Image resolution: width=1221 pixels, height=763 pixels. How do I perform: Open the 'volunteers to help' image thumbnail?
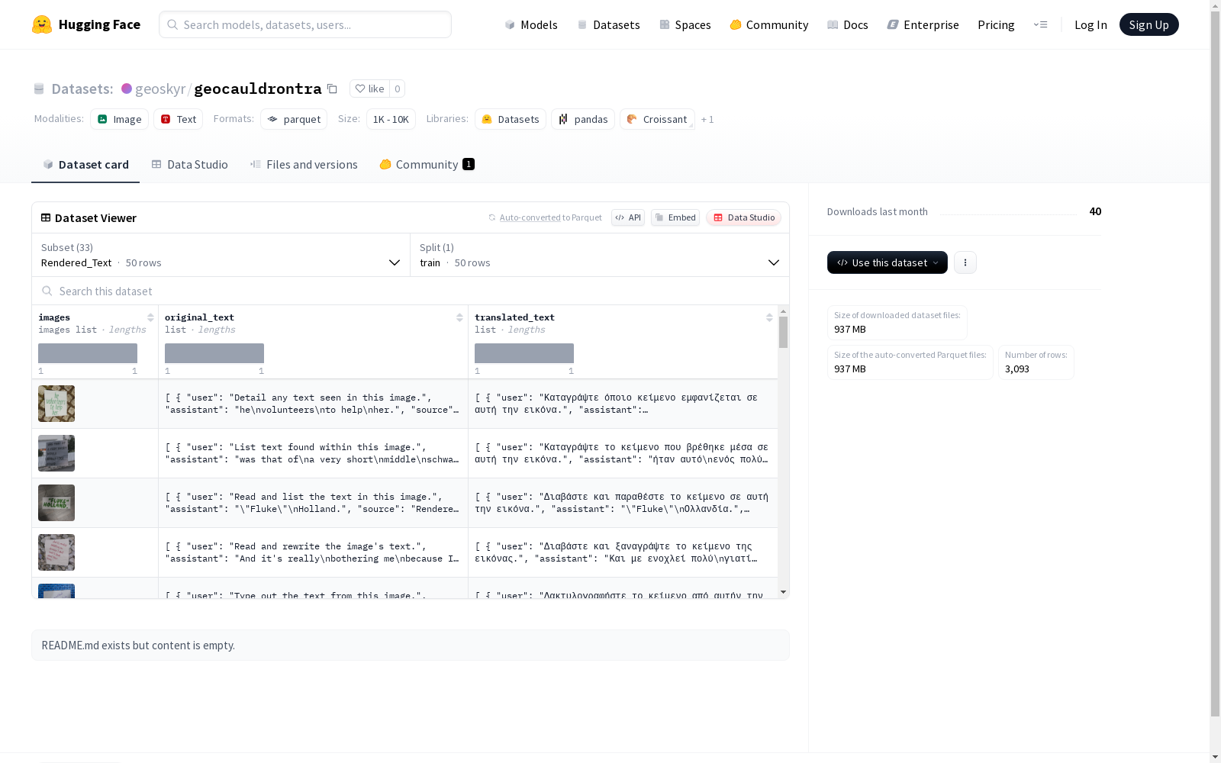56,404
